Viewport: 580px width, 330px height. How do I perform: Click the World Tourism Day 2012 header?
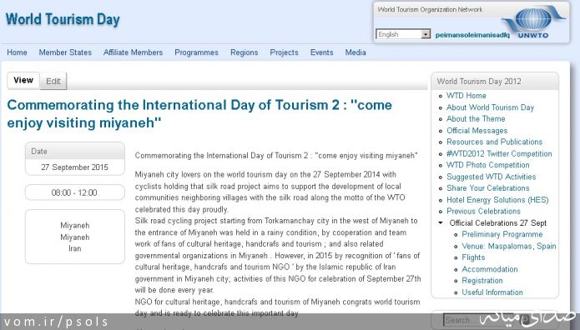pos(479,82)
